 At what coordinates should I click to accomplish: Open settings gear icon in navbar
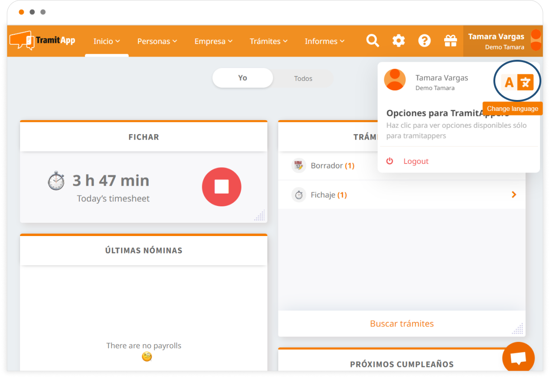tap(398, 41)
